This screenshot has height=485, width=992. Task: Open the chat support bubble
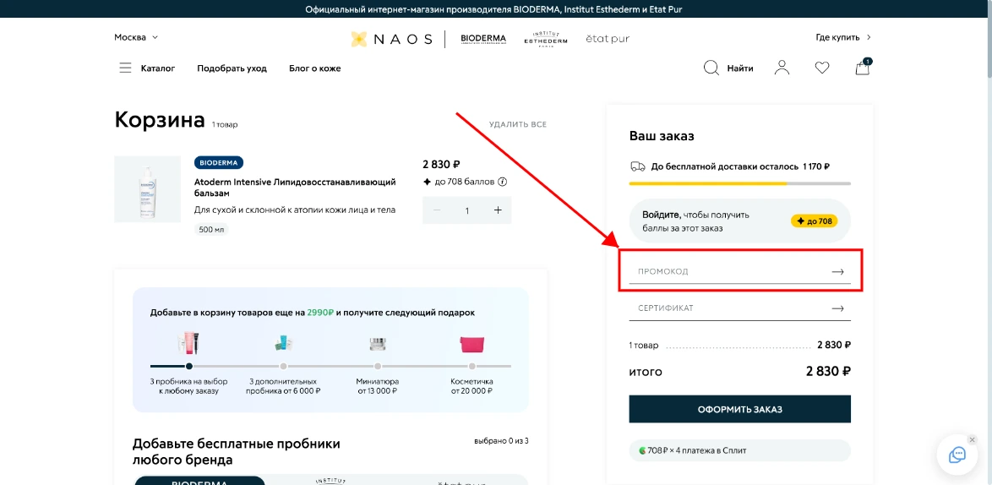tap(958, 455)
